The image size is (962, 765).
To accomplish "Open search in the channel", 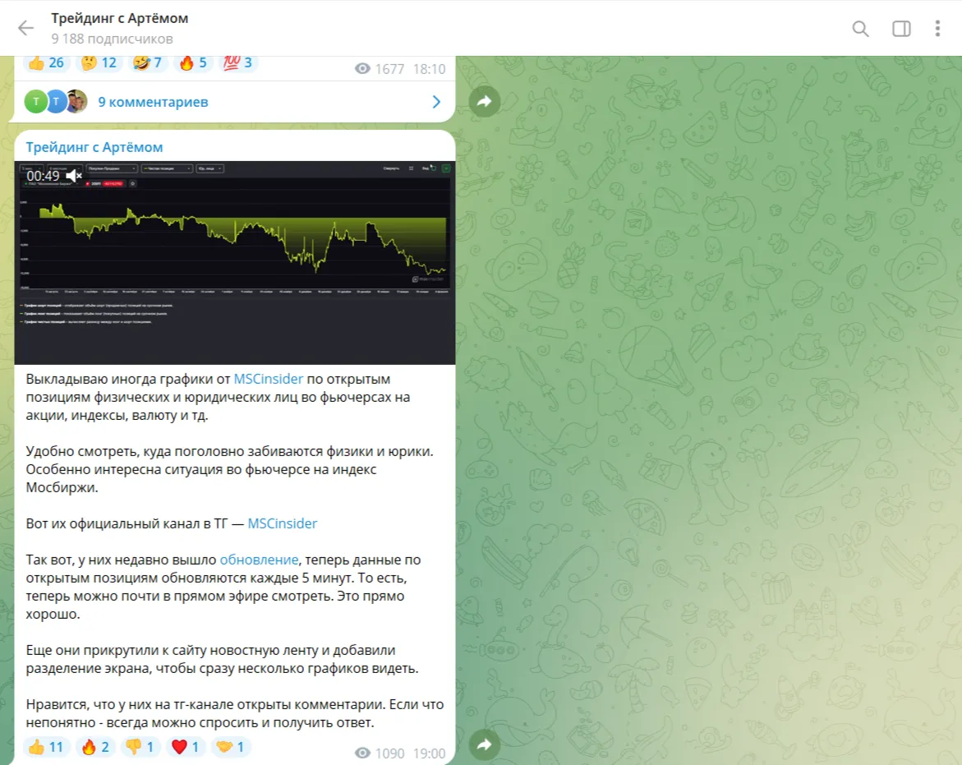I will coord(860,28).
